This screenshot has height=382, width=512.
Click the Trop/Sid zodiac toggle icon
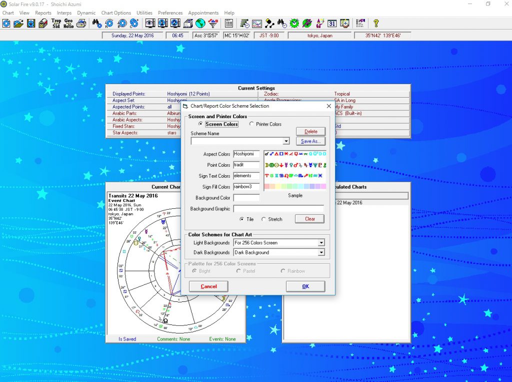coord(56,24)
